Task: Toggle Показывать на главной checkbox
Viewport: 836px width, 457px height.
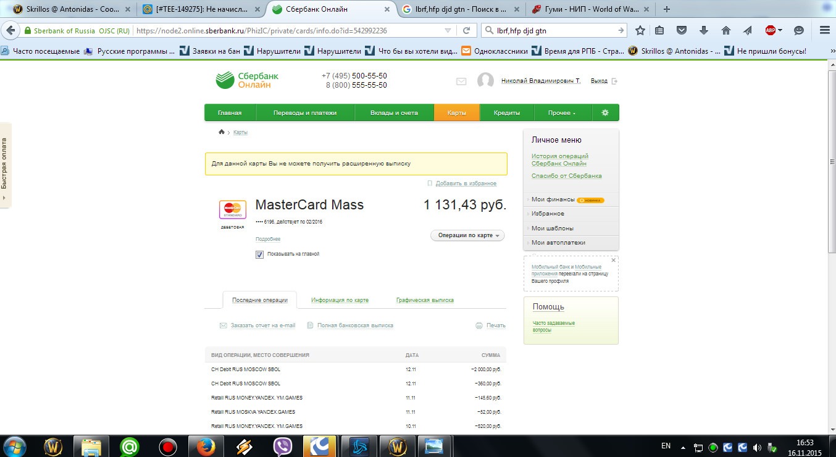Action: tap(259, 254)
